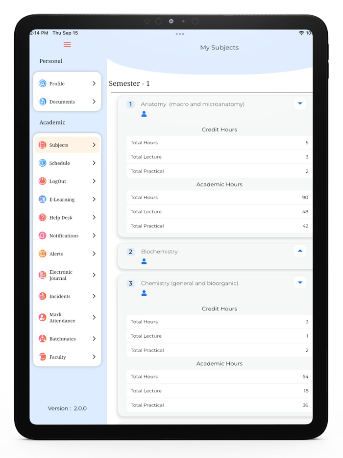Viewport: 343px width, 458px height.
Task: Click Chemistry Academic Total Practical value 36
Action: pos(305,405)
